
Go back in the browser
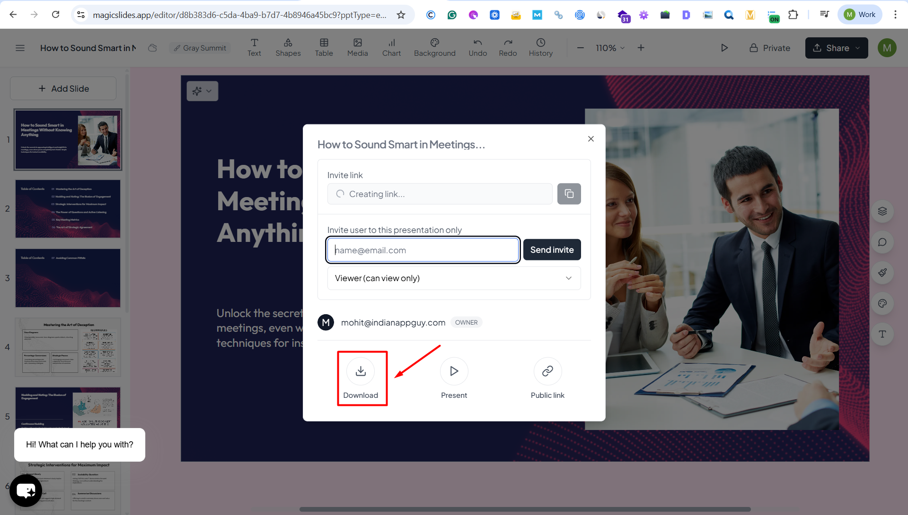(13, 15)
